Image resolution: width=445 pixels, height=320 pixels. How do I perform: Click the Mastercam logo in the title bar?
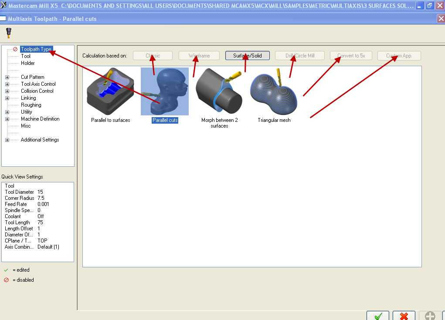pyautogui.click(x=3, y=5)
